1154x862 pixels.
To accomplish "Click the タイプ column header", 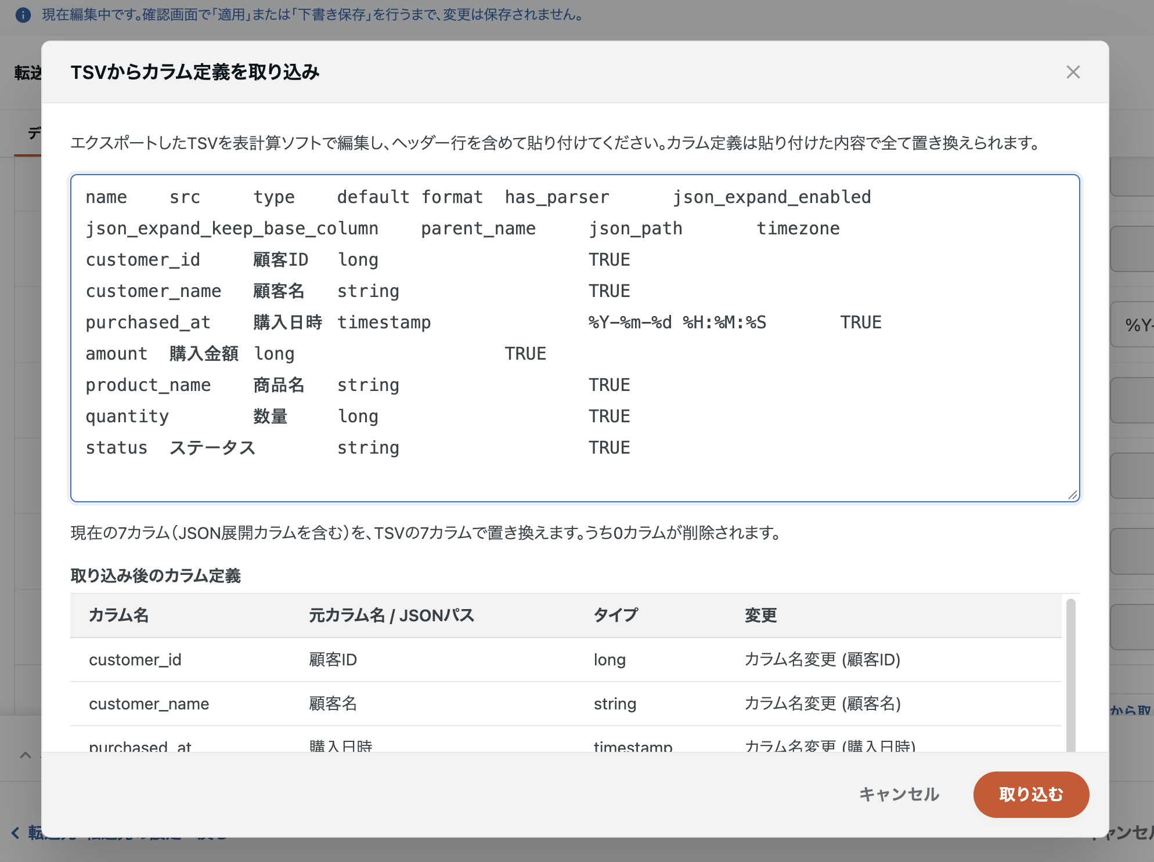I will (615, 615).
